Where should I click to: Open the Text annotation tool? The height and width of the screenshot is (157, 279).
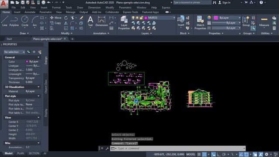(x=90, y=21)
